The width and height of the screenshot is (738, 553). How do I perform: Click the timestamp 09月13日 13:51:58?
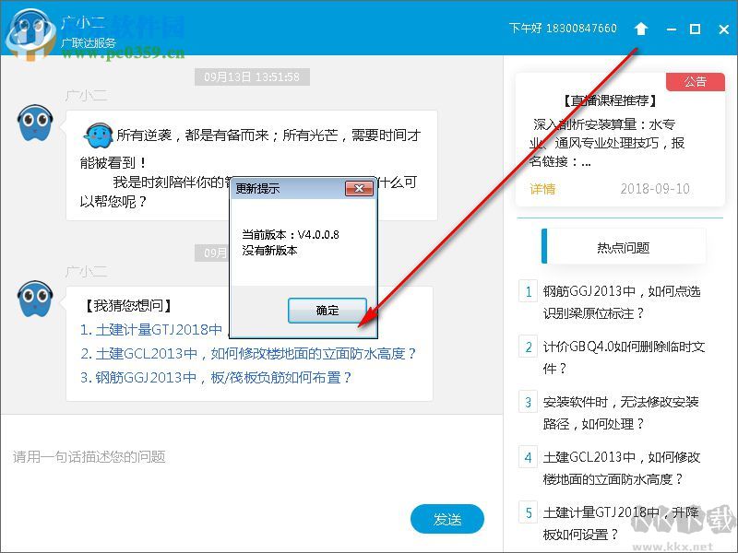(252, 77)
